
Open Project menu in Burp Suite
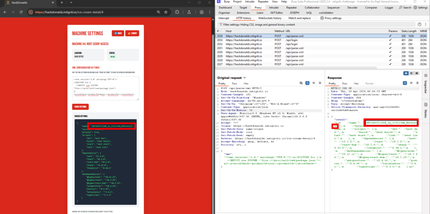[x=237, y=2]
